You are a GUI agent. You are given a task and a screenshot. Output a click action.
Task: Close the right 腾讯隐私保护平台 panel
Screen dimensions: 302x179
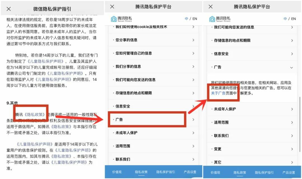pos(211,7)
